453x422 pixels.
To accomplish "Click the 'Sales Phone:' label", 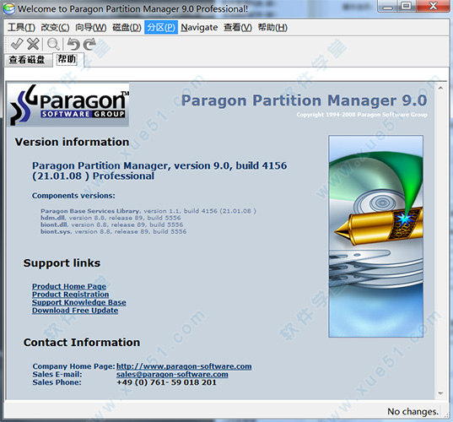I will 57,382.
